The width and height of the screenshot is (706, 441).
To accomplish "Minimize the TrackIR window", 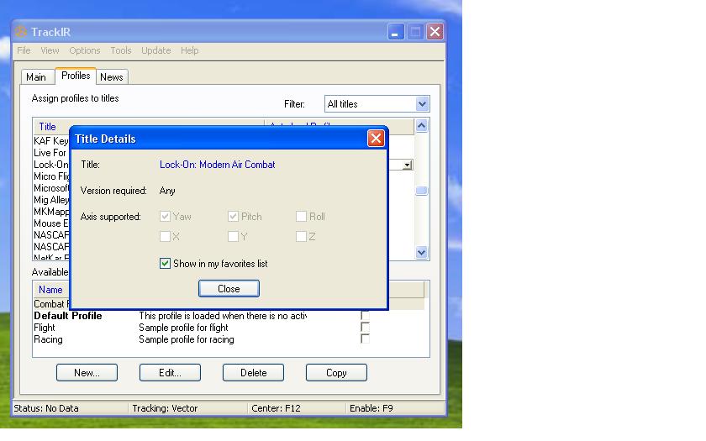I will point(396,32).
